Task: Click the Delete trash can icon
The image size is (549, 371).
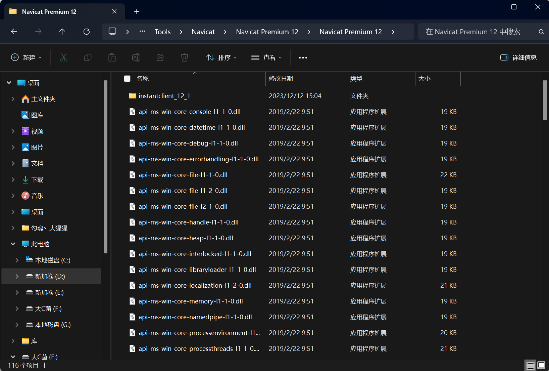Action: [x=185, y=57]
